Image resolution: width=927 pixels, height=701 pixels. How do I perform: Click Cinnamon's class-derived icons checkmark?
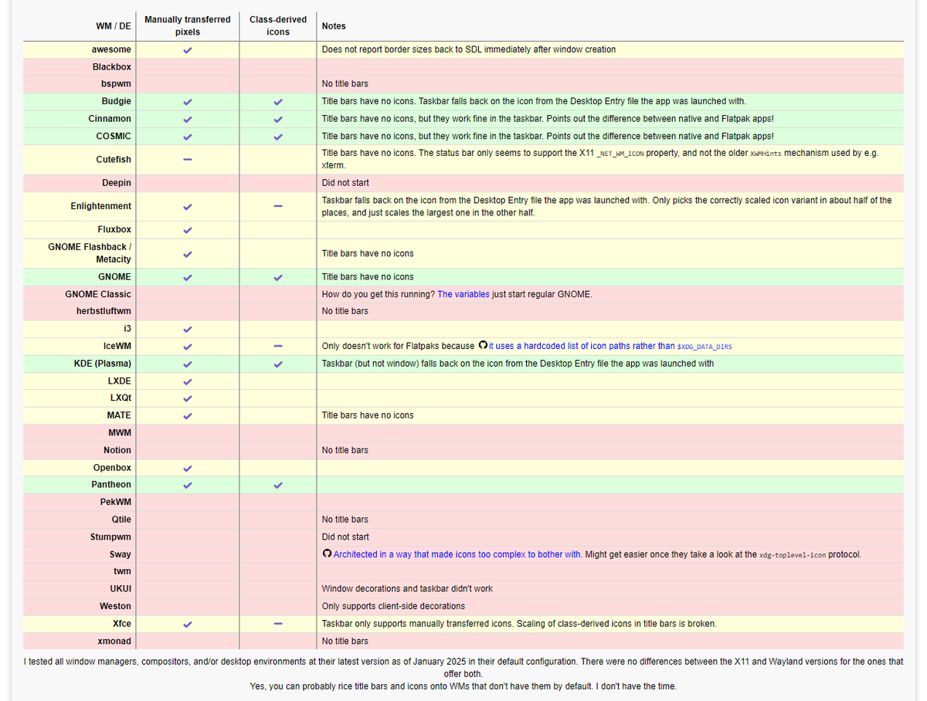pyautogui.click(x=278, y=120)
